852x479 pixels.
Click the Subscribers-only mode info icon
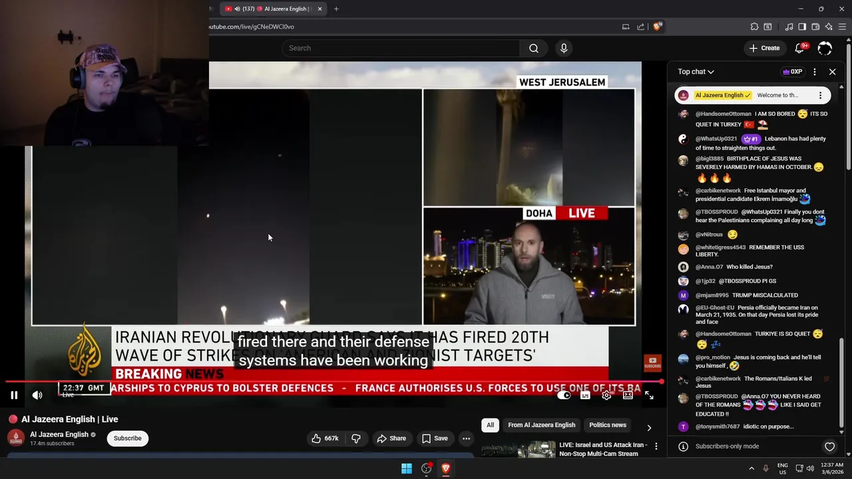coord(682,446)
